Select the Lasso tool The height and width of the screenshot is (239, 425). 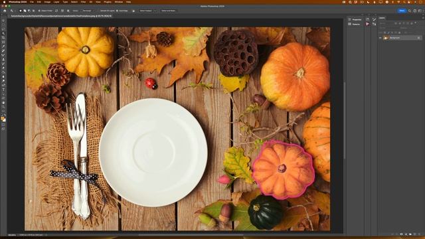click(3, 29)
